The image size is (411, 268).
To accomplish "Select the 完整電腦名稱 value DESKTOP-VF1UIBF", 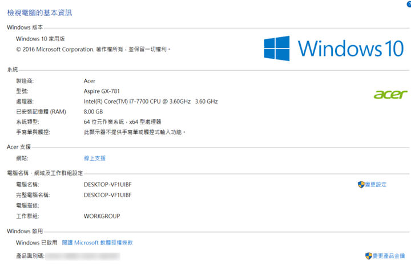I will click(x=108, y=195).
